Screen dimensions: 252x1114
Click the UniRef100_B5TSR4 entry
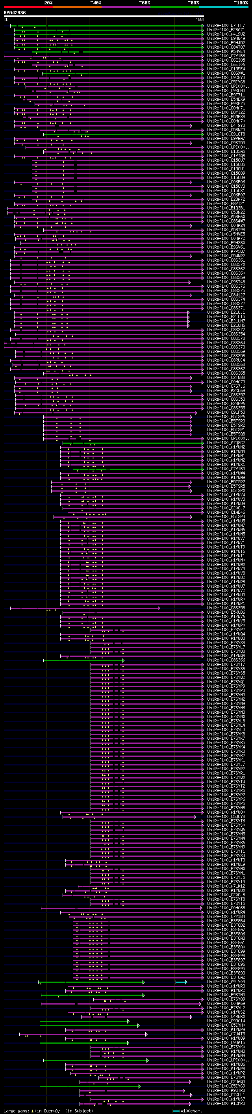tap(226, 517)
